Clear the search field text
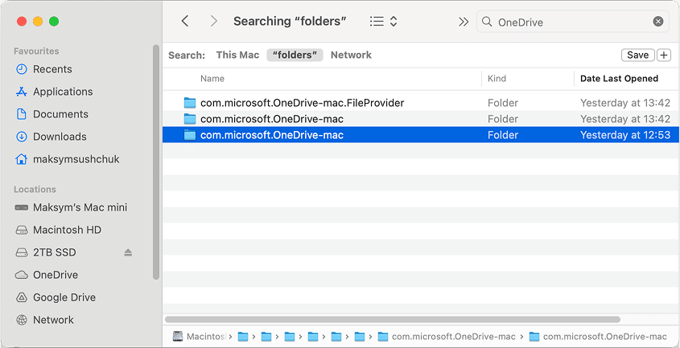This screenshot has height=348, width=680. 658,22
